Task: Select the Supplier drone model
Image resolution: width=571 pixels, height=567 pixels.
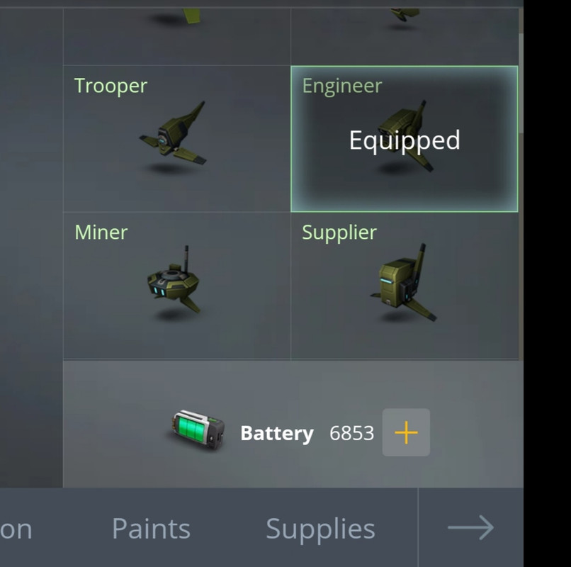Action: (x=404, y=282)
